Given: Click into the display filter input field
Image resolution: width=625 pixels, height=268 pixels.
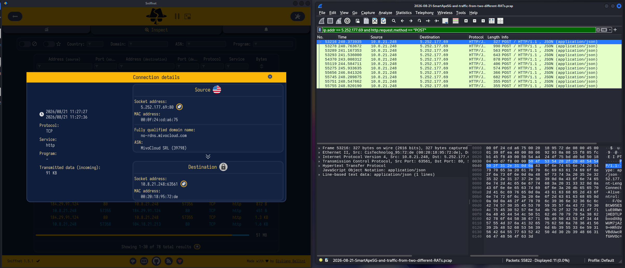Looking at the screenshot, I should coord(459,30).
